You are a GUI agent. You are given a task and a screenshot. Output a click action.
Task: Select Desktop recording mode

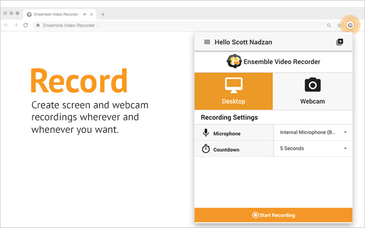coord(234,91)
